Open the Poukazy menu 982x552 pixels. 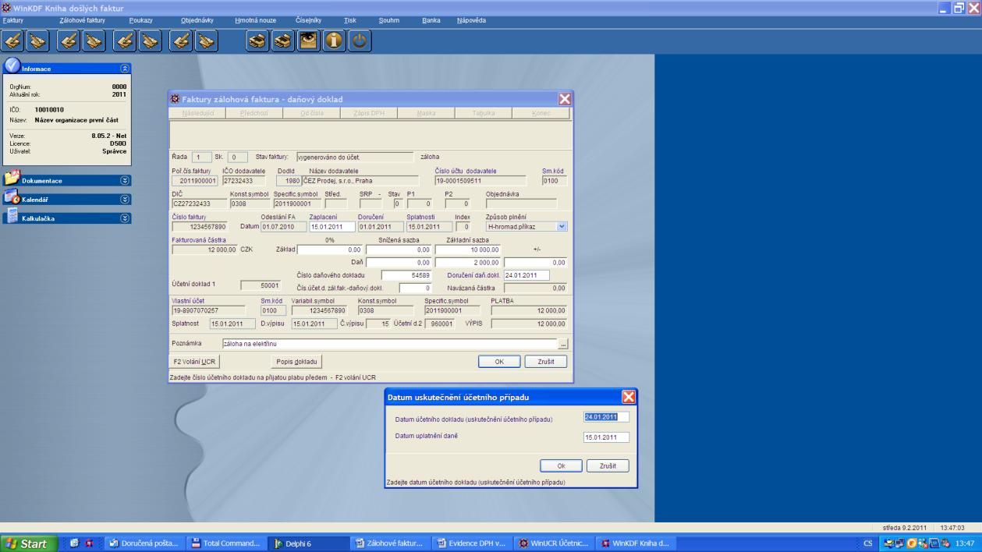[140, 19]
